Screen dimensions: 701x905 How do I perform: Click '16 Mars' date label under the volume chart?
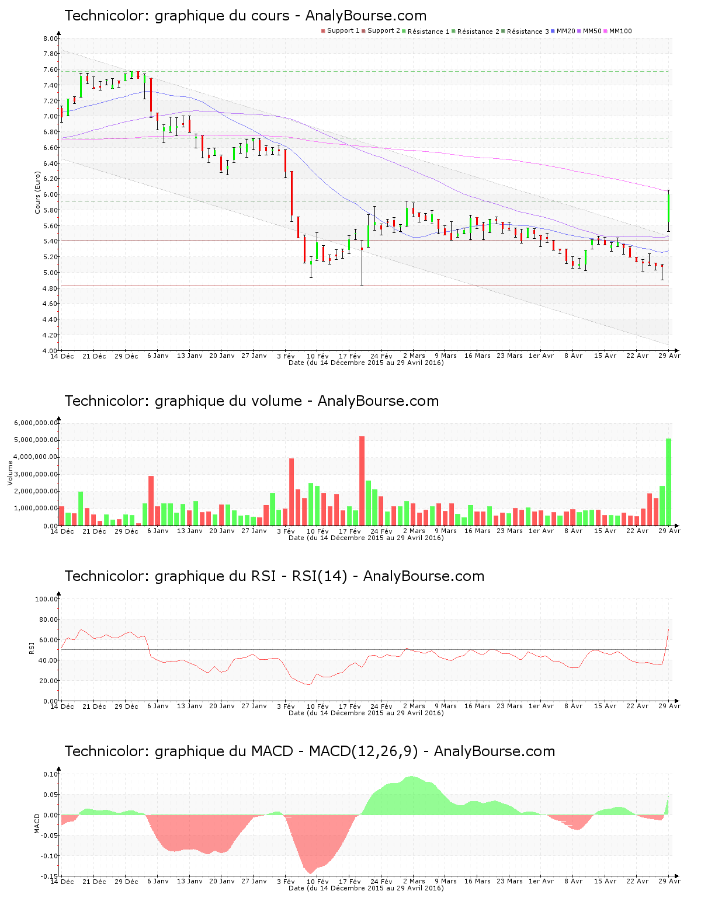(477, 531)
